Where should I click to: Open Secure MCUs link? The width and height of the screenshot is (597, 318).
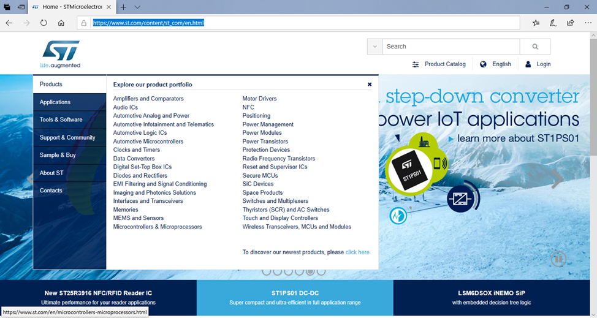tap(260, 175)
